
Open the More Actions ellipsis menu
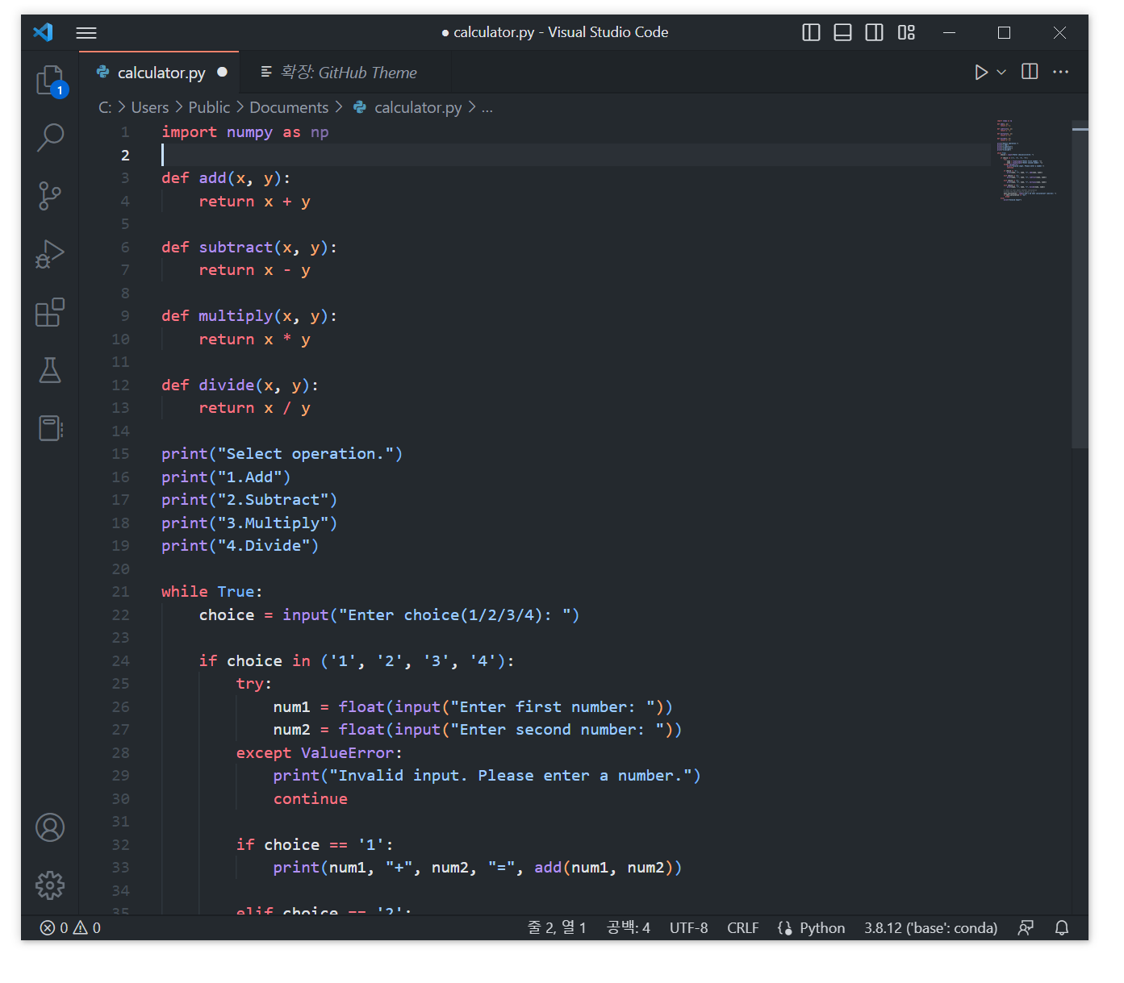[x=1061, y=72]
